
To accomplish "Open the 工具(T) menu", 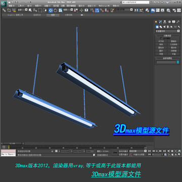I will [x=21, y=6].
